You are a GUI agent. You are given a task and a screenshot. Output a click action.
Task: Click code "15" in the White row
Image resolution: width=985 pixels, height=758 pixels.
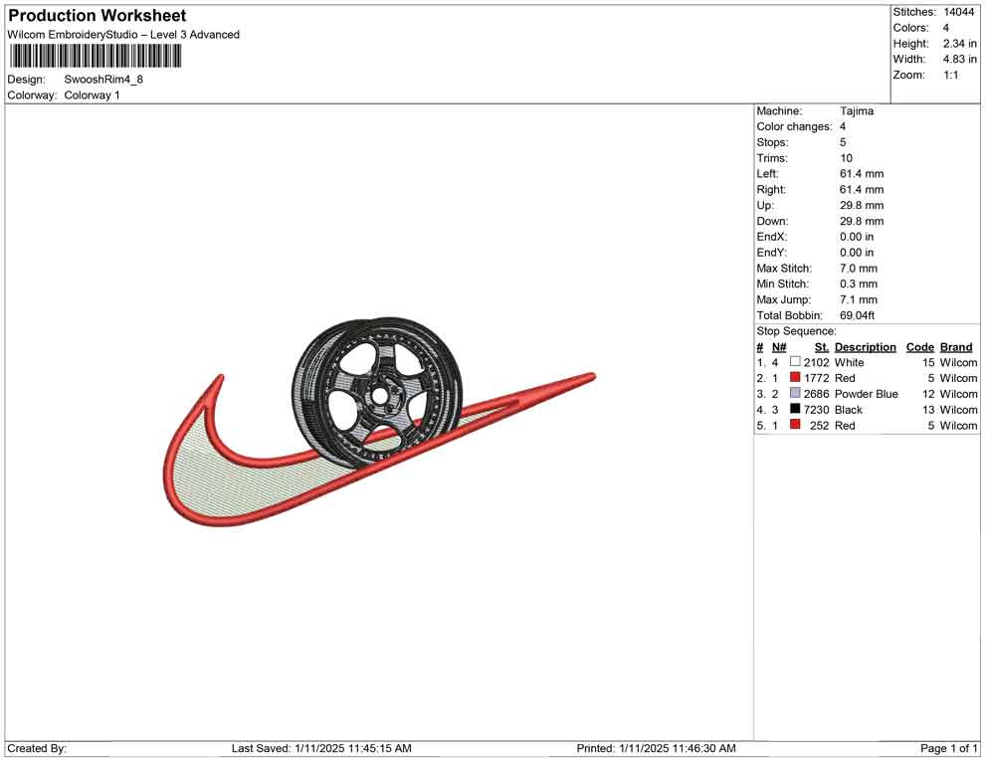coord(928,362)
